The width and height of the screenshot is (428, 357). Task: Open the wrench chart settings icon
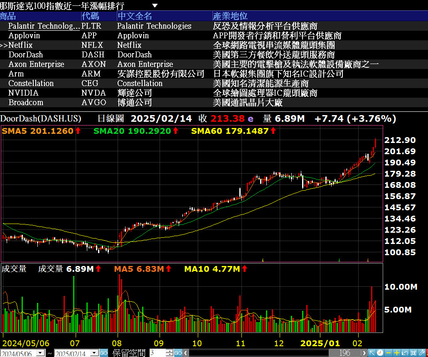pos(422,353)
